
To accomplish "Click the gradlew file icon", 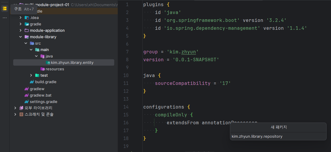I will tap(27, 89).
